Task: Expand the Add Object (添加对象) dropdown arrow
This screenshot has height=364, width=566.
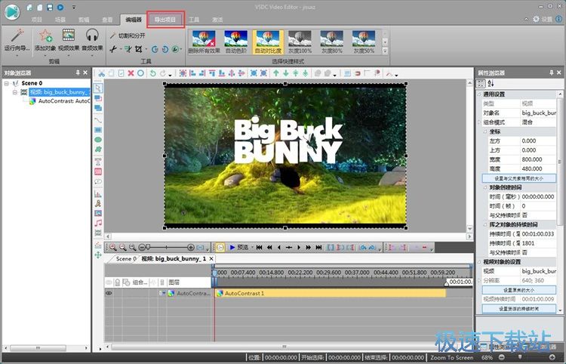Action: [45, 56]
